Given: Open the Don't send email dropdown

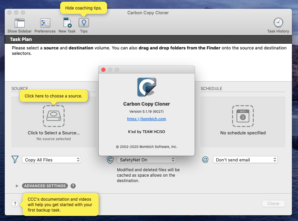Looking at the screenshot, I should [245, 160].
